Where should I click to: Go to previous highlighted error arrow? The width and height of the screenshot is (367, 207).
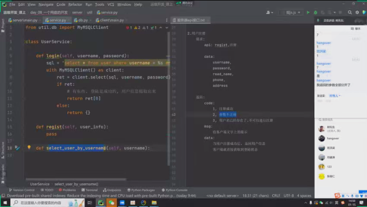pyautogui.click(x=161, y=27)
